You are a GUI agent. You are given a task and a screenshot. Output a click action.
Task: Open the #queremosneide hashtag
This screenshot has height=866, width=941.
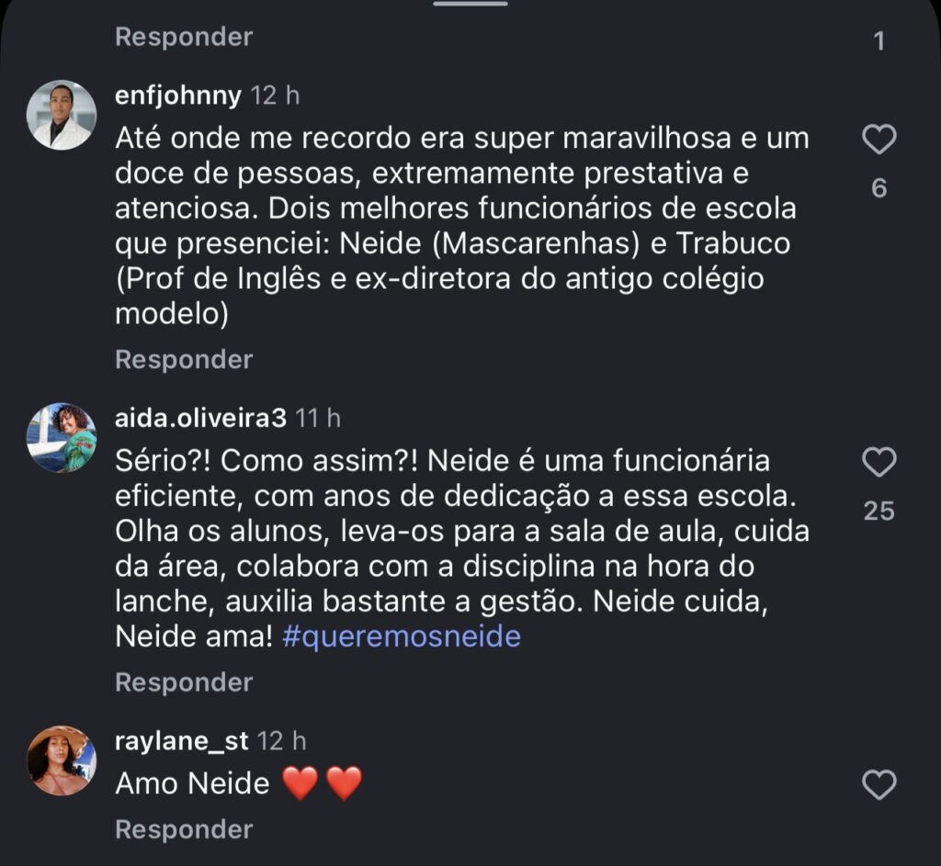point(402,636)
